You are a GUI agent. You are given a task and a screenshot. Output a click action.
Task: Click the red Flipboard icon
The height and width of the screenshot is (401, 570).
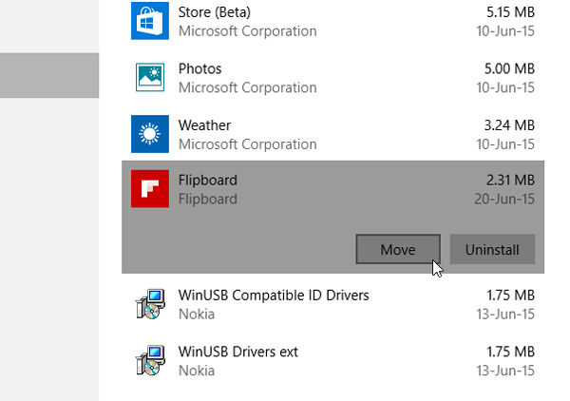[149, 189]
